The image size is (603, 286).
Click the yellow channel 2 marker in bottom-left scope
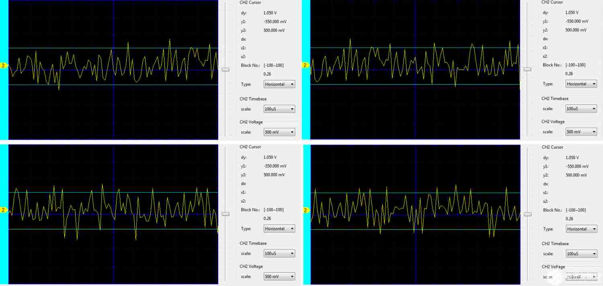point(4,210)
